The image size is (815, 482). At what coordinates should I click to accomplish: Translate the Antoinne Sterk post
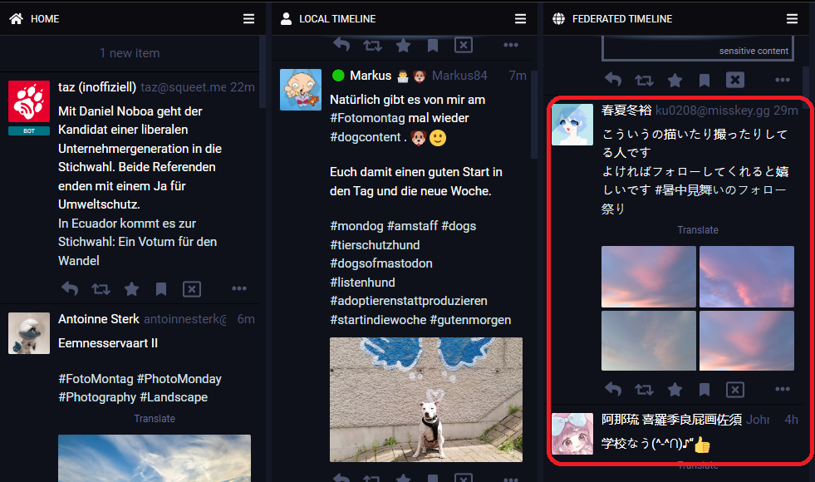point(155,419)
